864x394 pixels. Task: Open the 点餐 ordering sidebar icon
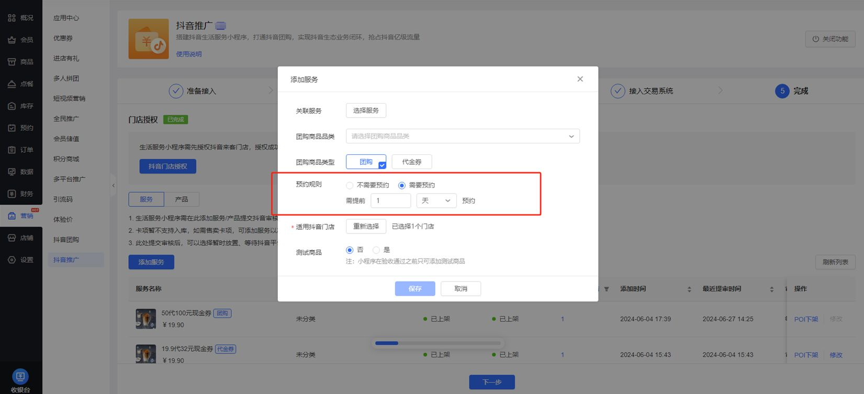[12, 84]
